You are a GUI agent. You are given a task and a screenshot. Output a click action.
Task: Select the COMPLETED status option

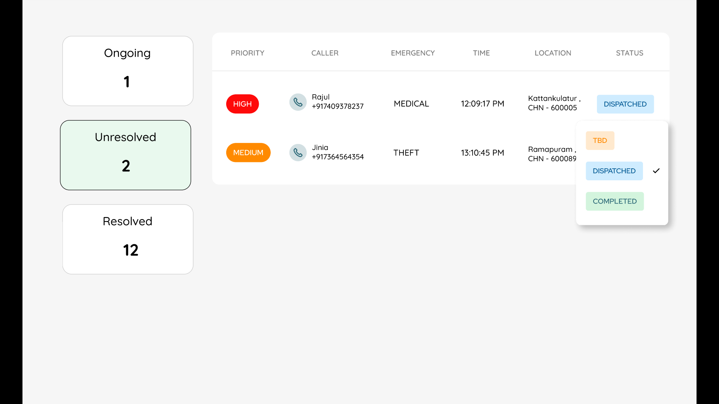coord(615,201)
